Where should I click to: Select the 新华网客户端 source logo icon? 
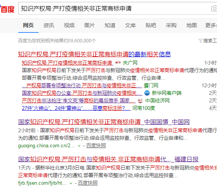click(x=147, y=93)
